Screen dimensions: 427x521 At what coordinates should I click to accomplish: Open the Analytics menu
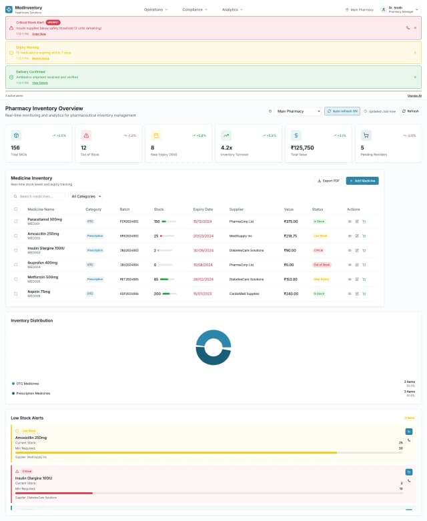[232, 9]
